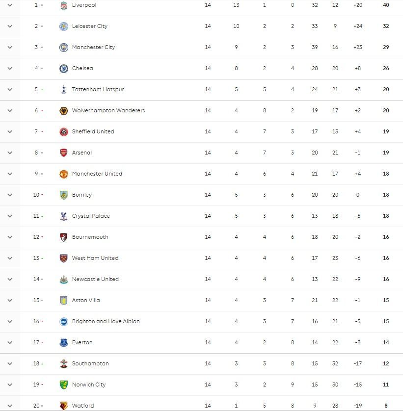Expand the Burnley row chevron

pyautogui.click(x=10, y=195)
